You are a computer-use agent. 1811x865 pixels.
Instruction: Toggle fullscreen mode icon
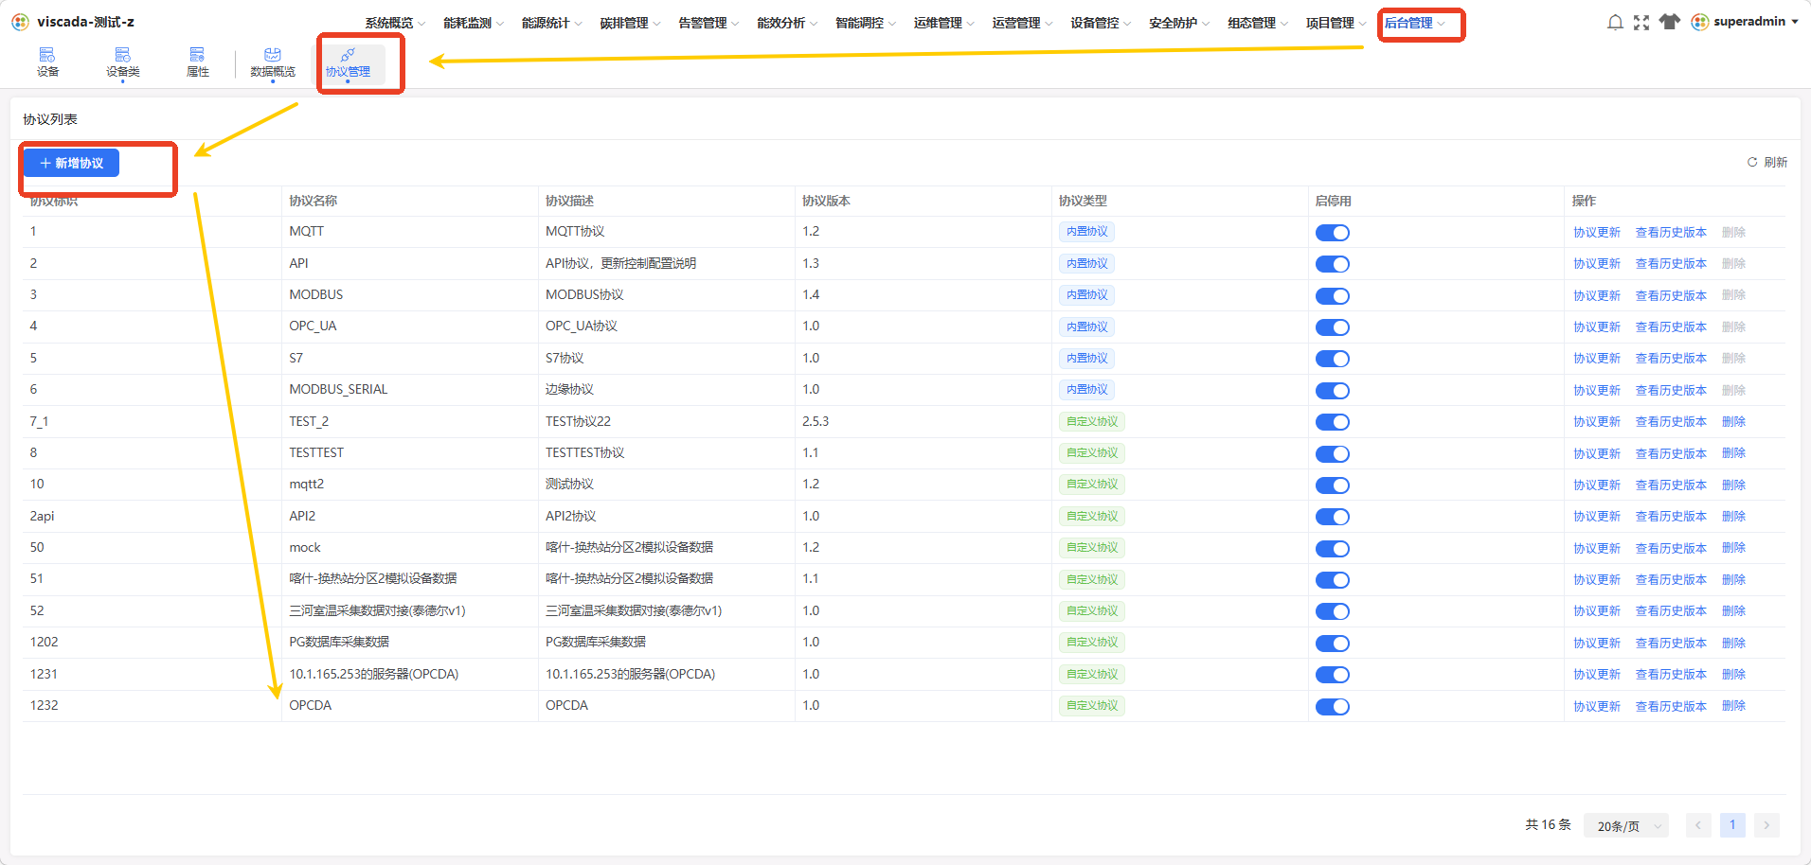(x=1641, y=22)
